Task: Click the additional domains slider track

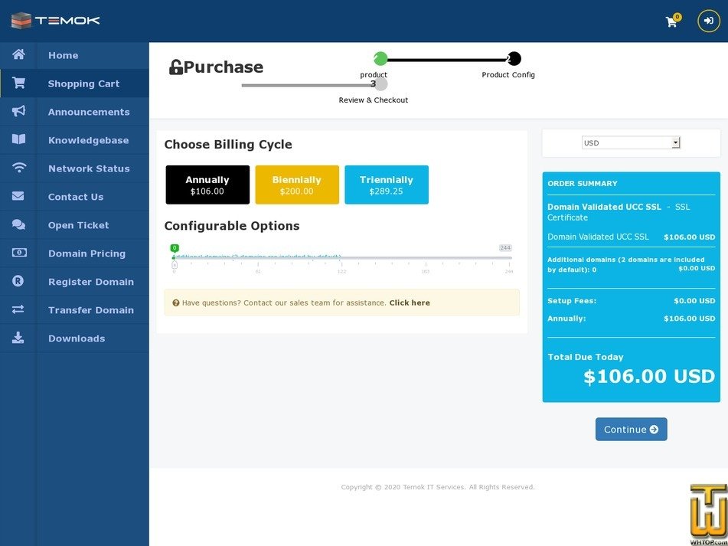Action: [x=342, y=258]
